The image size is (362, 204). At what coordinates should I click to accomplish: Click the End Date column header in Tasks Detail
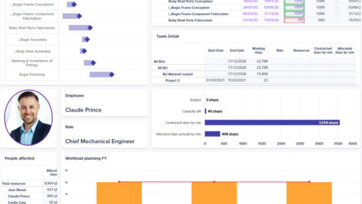(x=237, y=50)
